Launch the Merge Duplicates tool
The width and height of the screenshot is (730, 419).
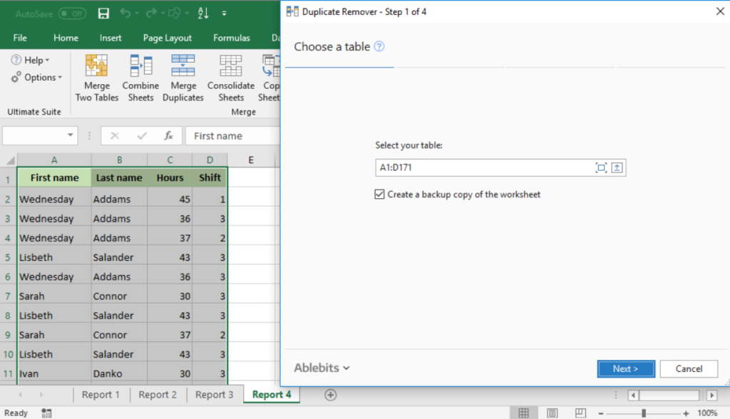pyautogui.click(x=183, y=77)
